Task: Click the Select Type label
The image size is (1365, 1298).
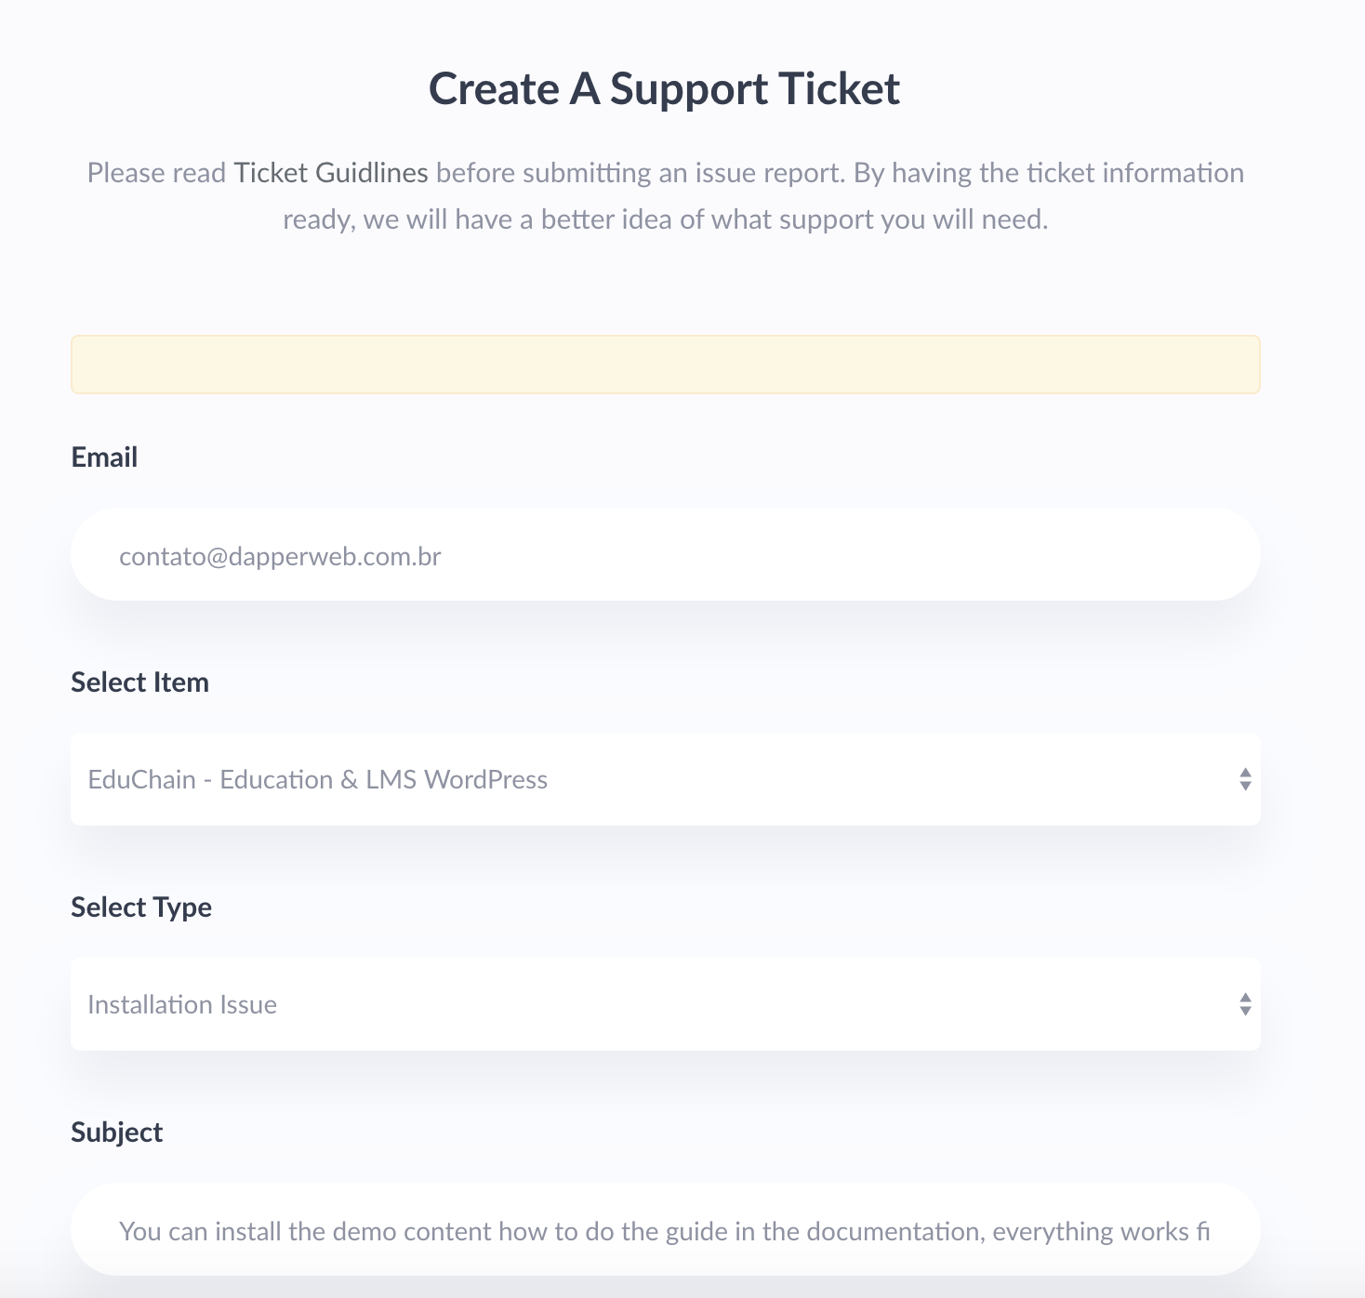Action: [141, 907]
